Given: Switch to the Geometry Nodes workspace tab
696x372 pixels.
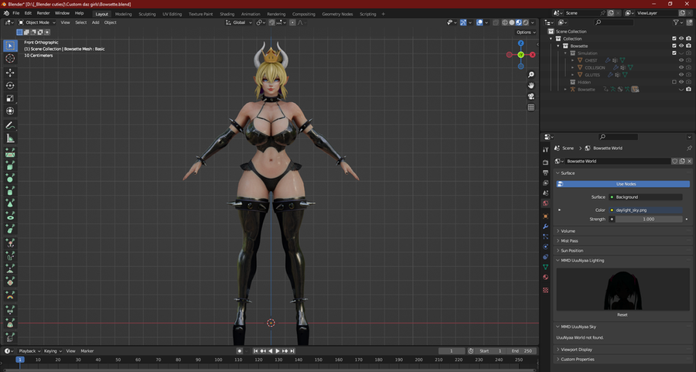Looking at the screenshot, I should click(x=337, y=14).
